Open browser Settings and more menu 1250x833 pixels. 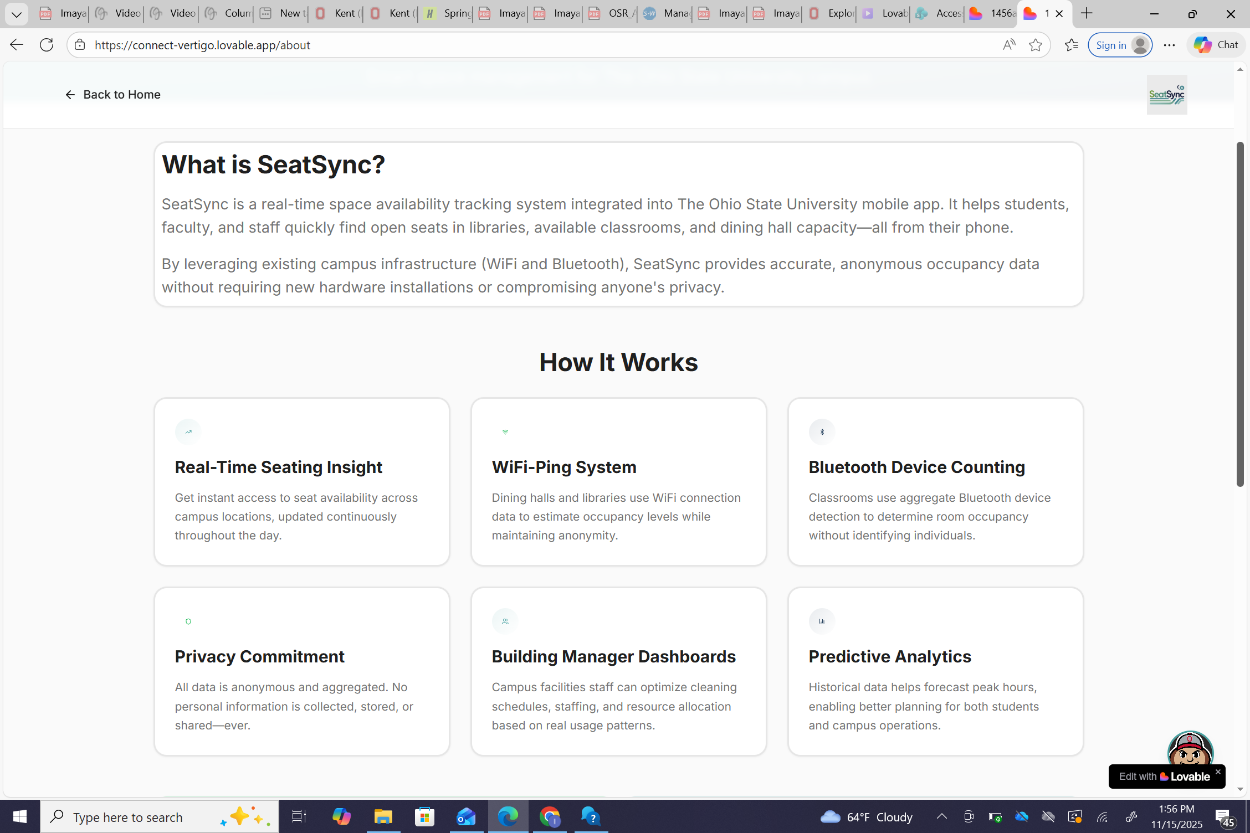1169,45
